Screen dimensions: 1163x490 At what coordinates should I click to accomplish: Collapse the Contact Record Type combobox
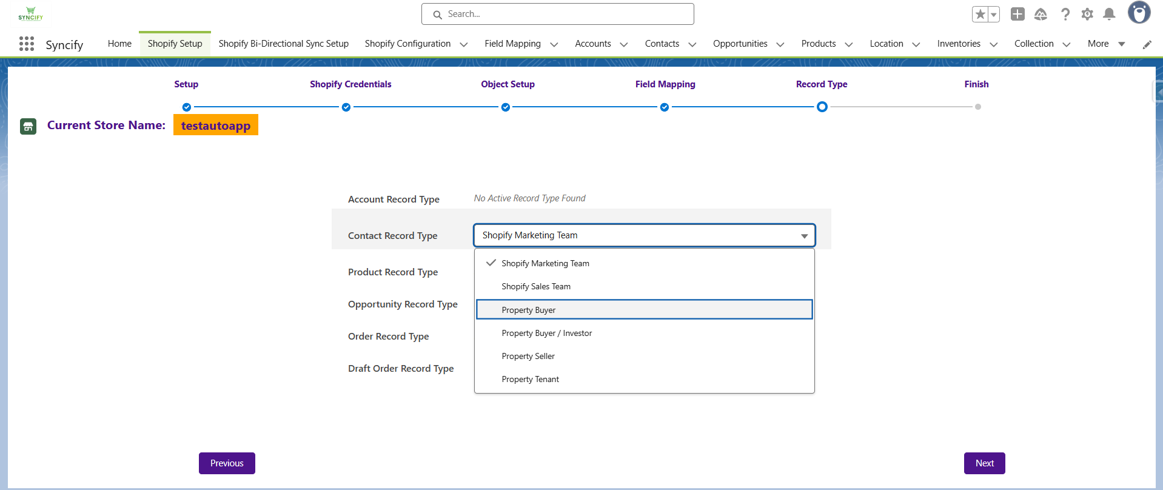[644, 235]
